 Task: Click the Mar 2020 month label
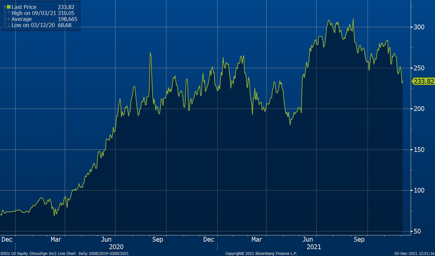pos(56,240)
